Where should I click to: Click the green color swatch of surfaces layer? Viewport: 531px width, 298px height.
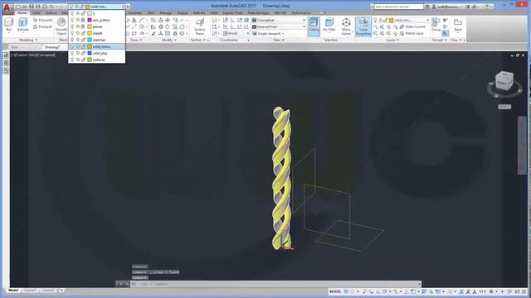pos(90,60)
